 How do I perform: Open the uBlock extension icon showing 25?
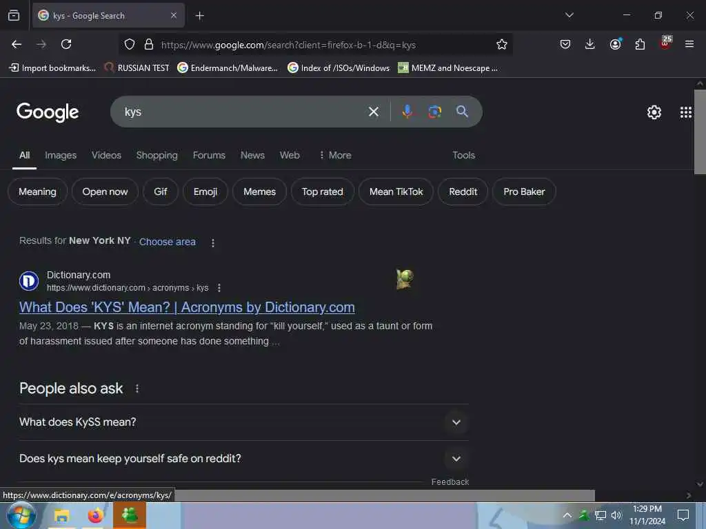tap(665, 43)
